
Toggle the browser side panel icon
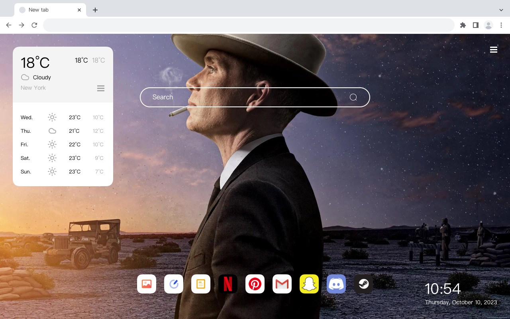[x=475, y=25]
